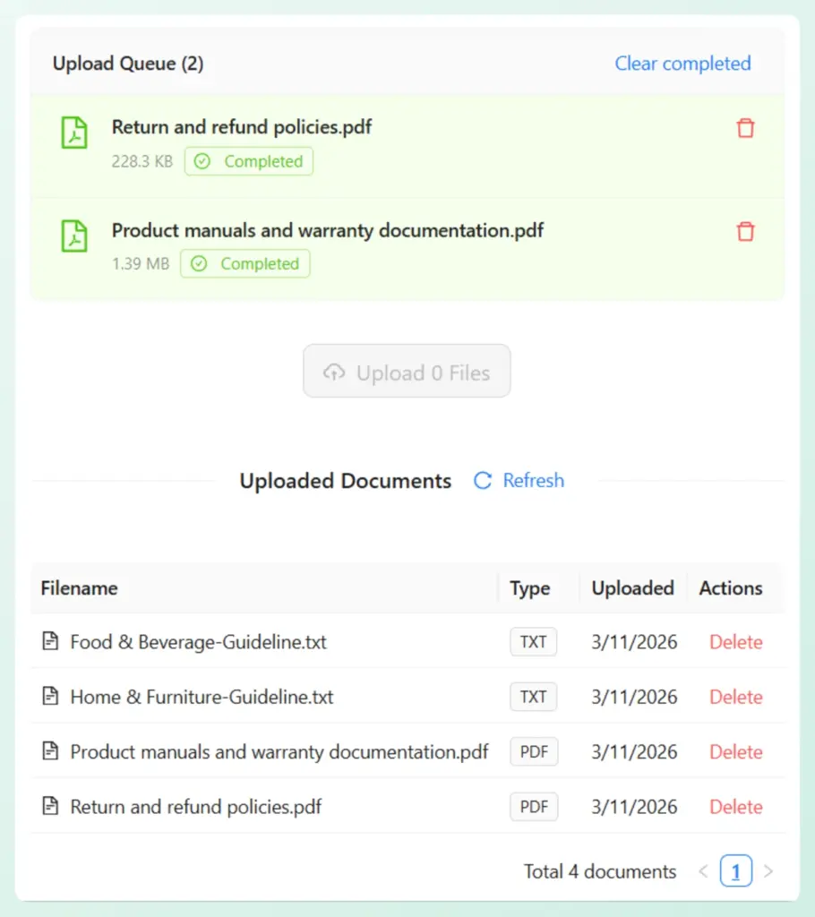The height and width of the screenshot is (917, 815).
Task: Delete the Home & Furniture-Guideline.txt document
Action: pos(735,697)
